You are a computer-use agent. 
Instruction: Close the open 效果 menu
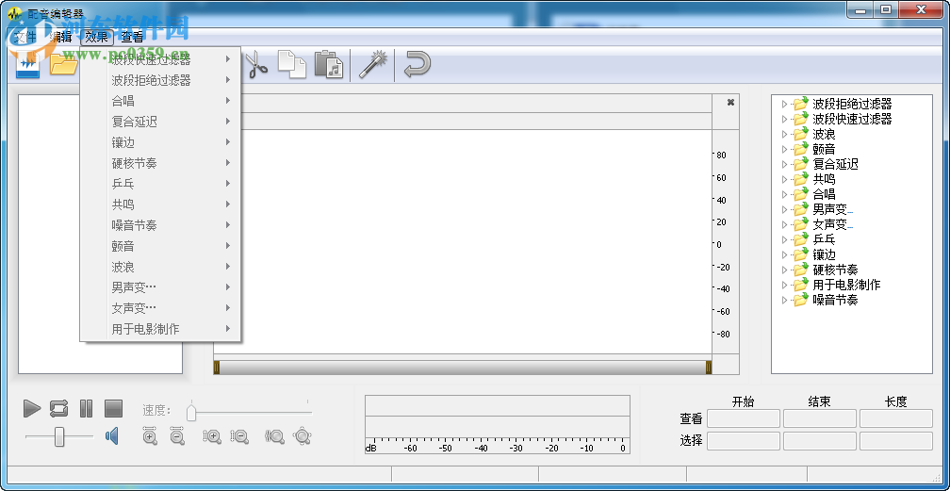[x=97, y=37]
